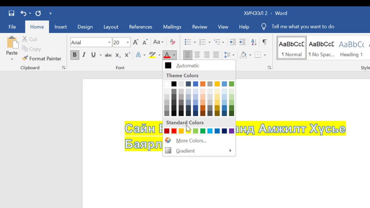Image resolution: width=370 pixels, height=208 pixels.
Task: Save the document with the floppy disk icon
Action: 12,13
